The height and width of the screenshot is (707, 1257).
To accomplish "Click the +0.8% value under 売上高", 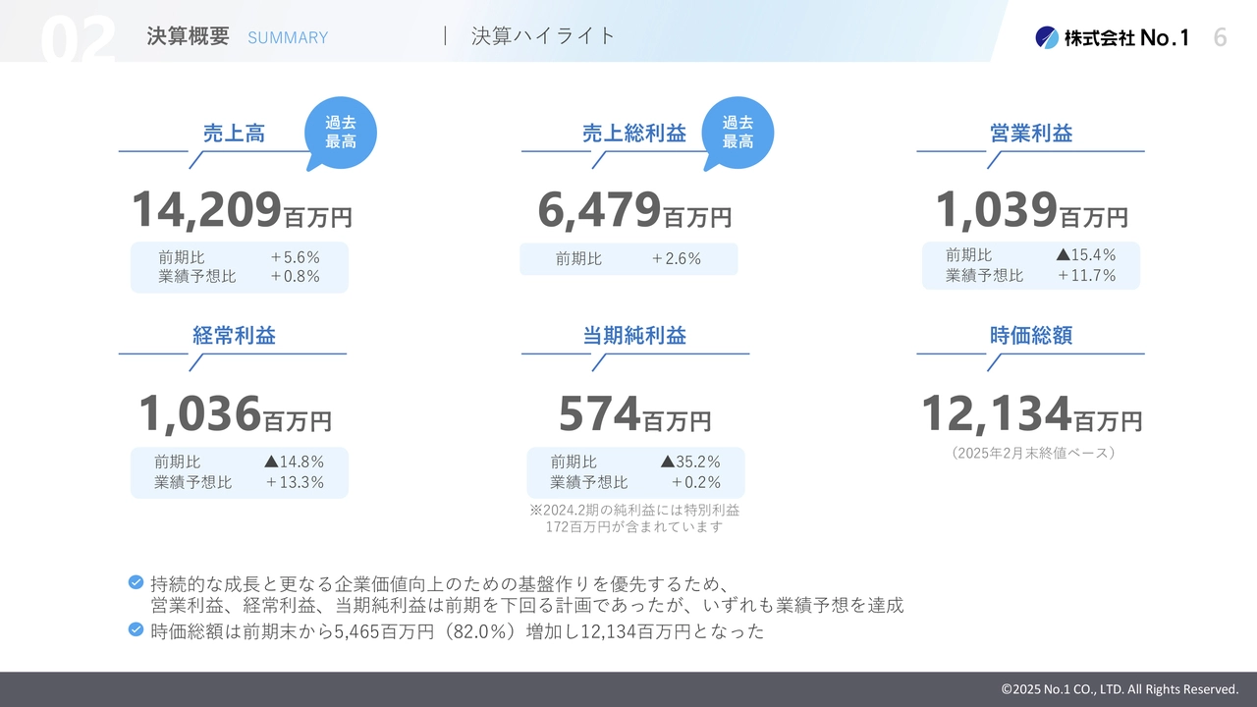I will 295,276.
